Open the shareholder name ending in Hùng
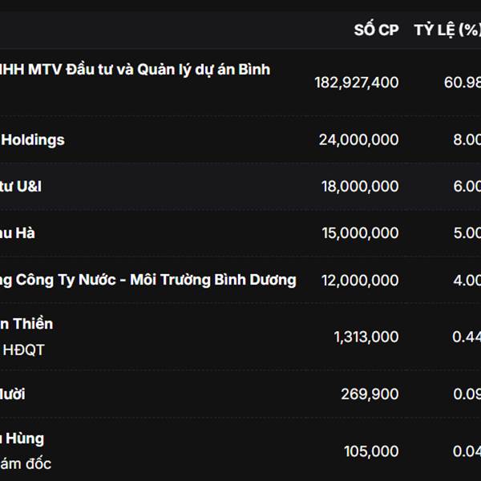481x481 pixels. pyautogui.click(x=22, y=439)
